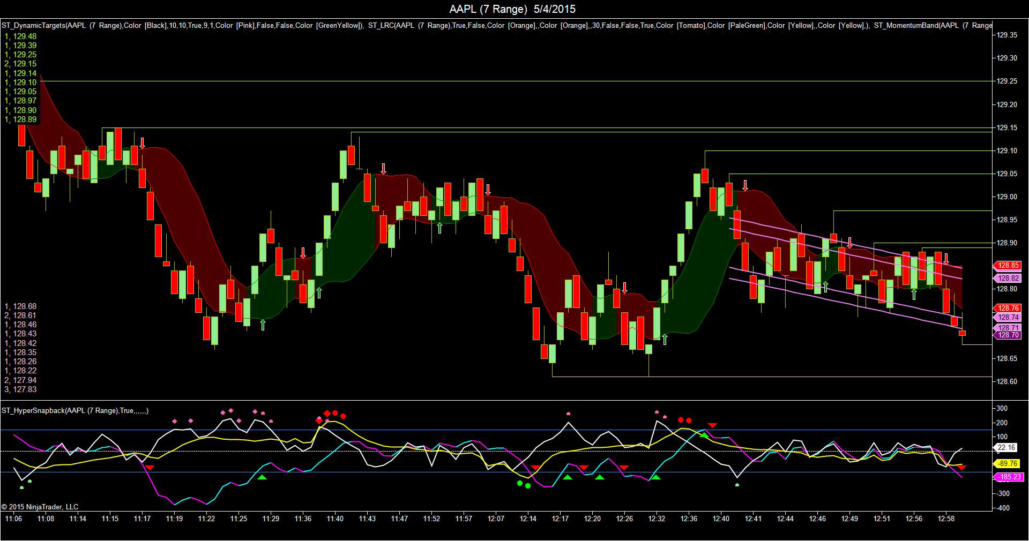The width and height of the screenshot is (1029, 541).
Task: Click the 11:22 time axis label
Action: pyautogui.click(x=206, y=519)
